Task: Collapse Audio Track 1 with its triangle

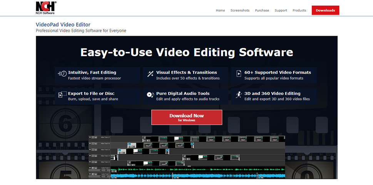Action: coord(90,168)
